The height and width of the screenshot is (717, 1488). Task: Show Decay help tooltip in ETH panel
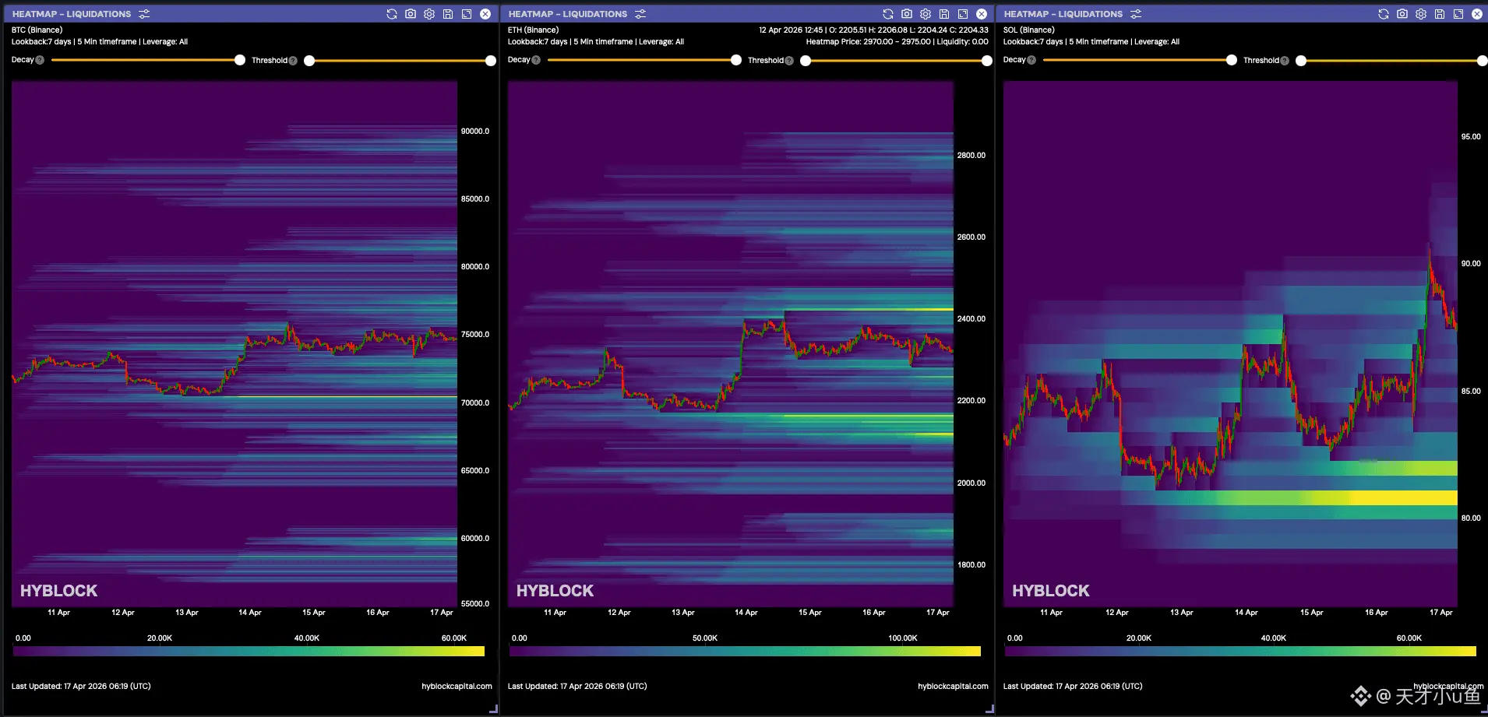(x=536, y=60)
